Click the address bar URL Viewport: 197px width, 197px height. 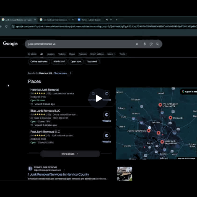pyautogui.click(x=106, y=26)
